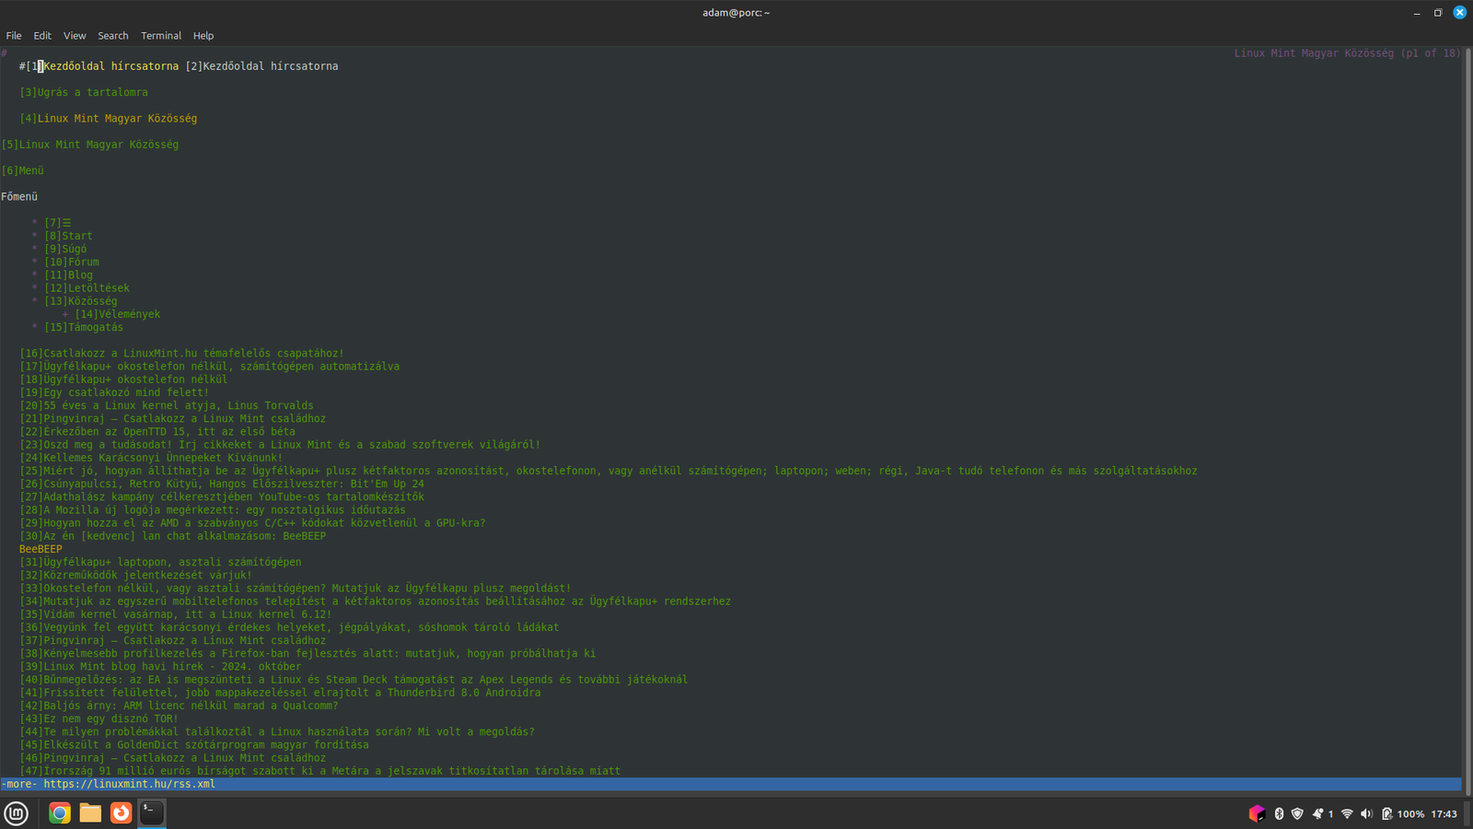This screenshot has width=1473, height=829.
Task: Open link [47] Írország 91 millió eurós bírságot
Action: (x=320, y=771)
